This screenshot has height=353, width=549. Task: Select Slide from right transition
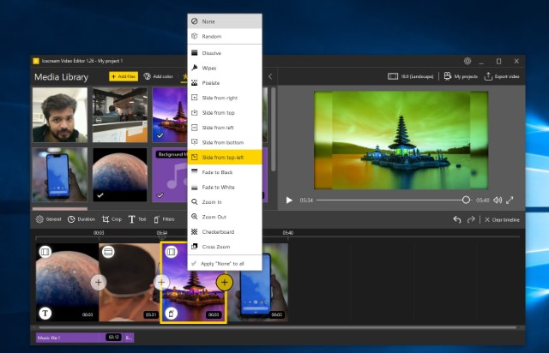[225, 98]
